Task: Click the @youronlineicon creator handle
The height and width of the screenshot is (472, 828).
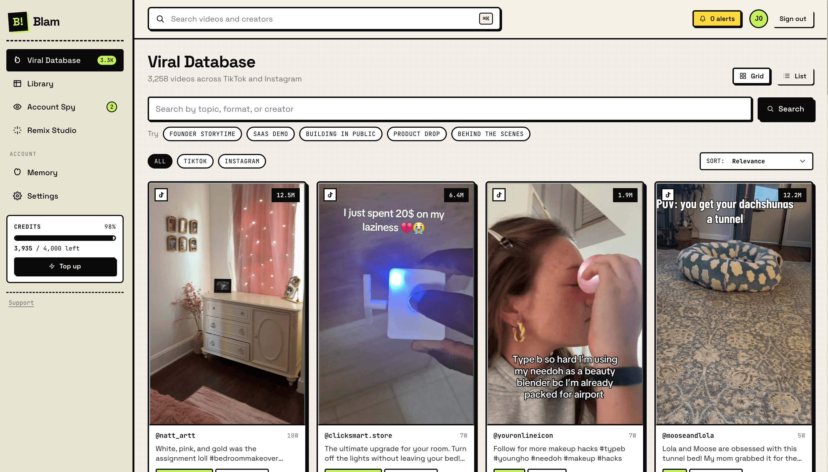Action: (523, 435)
